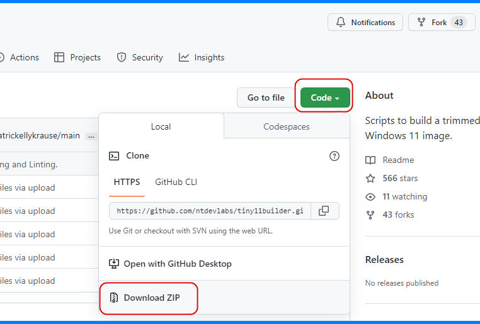The height and width of the screenshot is (324, 480).
Task: Click the clone URL text field
Action: pos(210,211)
